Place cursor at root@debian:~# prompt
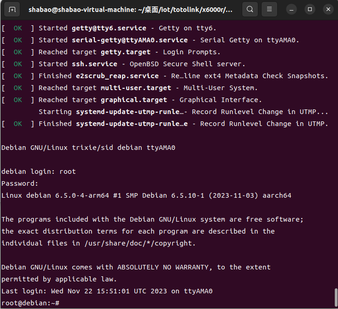The width and height of the screenshot is (338, 309). [30, 303]
